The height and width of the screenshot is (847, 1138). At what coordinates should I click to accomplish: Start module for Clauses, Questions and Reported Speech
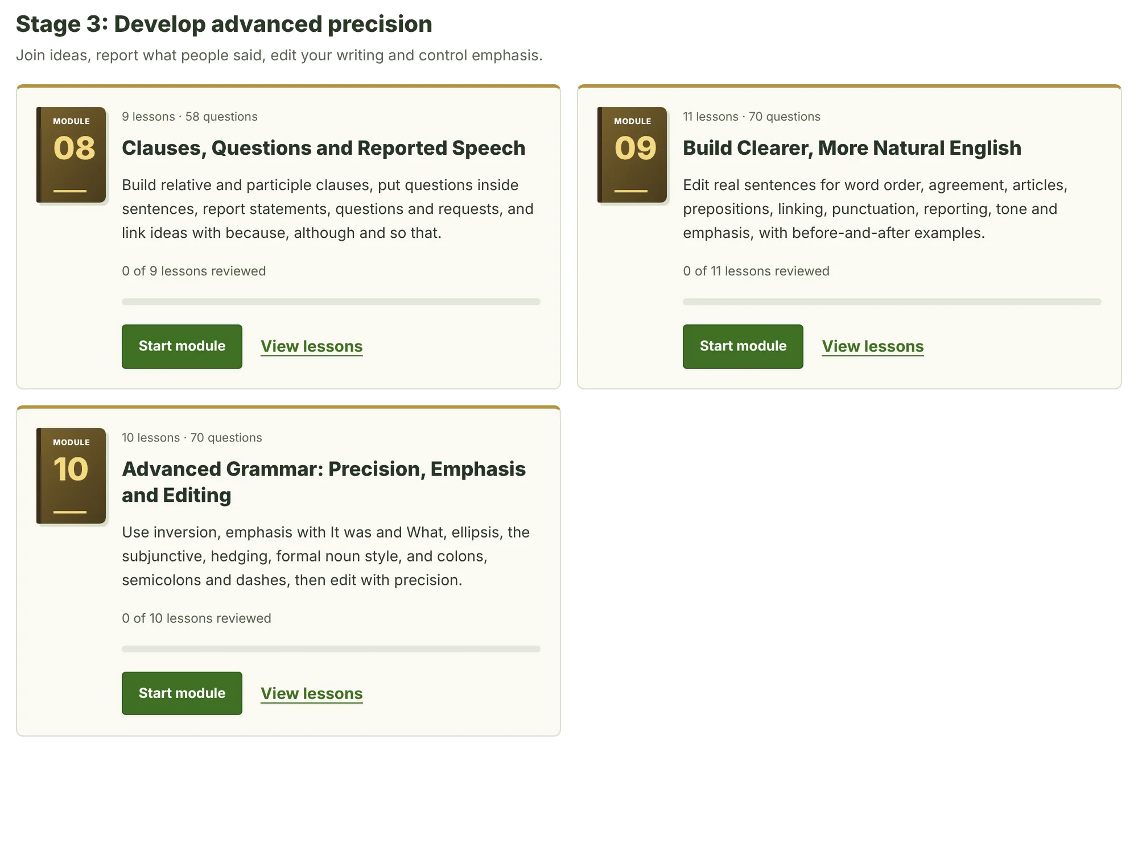(x=182, y=346)
